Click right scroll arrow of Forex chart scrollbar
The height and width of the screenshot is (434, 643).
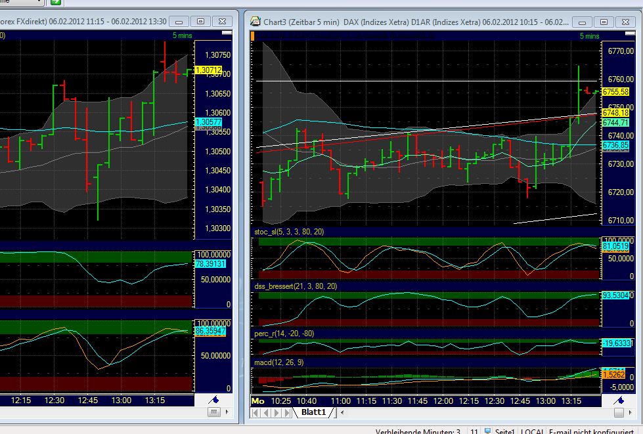[x=227, y=412]
